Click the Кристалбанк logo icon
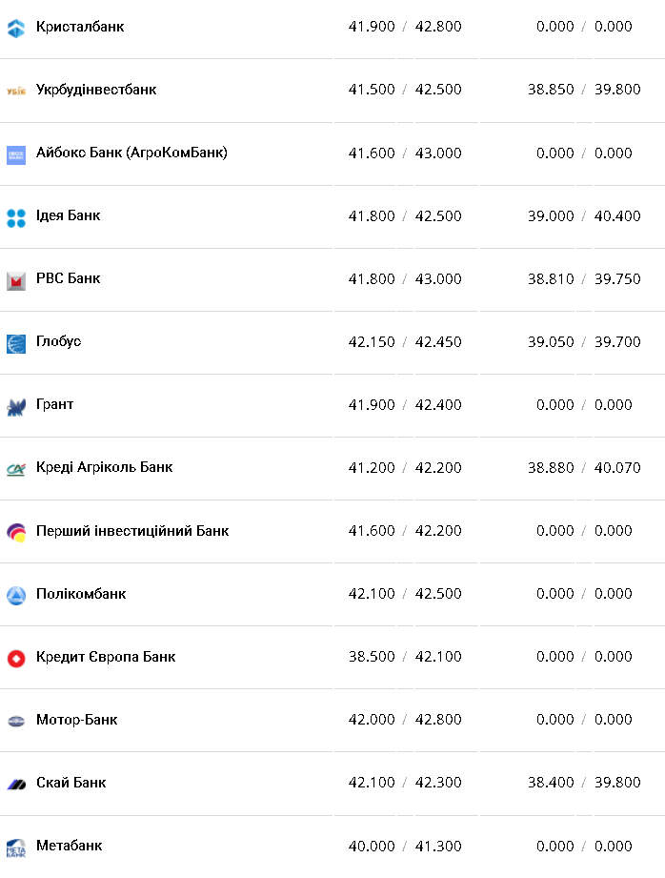The image size is (665, 878). tap(15, 29)
